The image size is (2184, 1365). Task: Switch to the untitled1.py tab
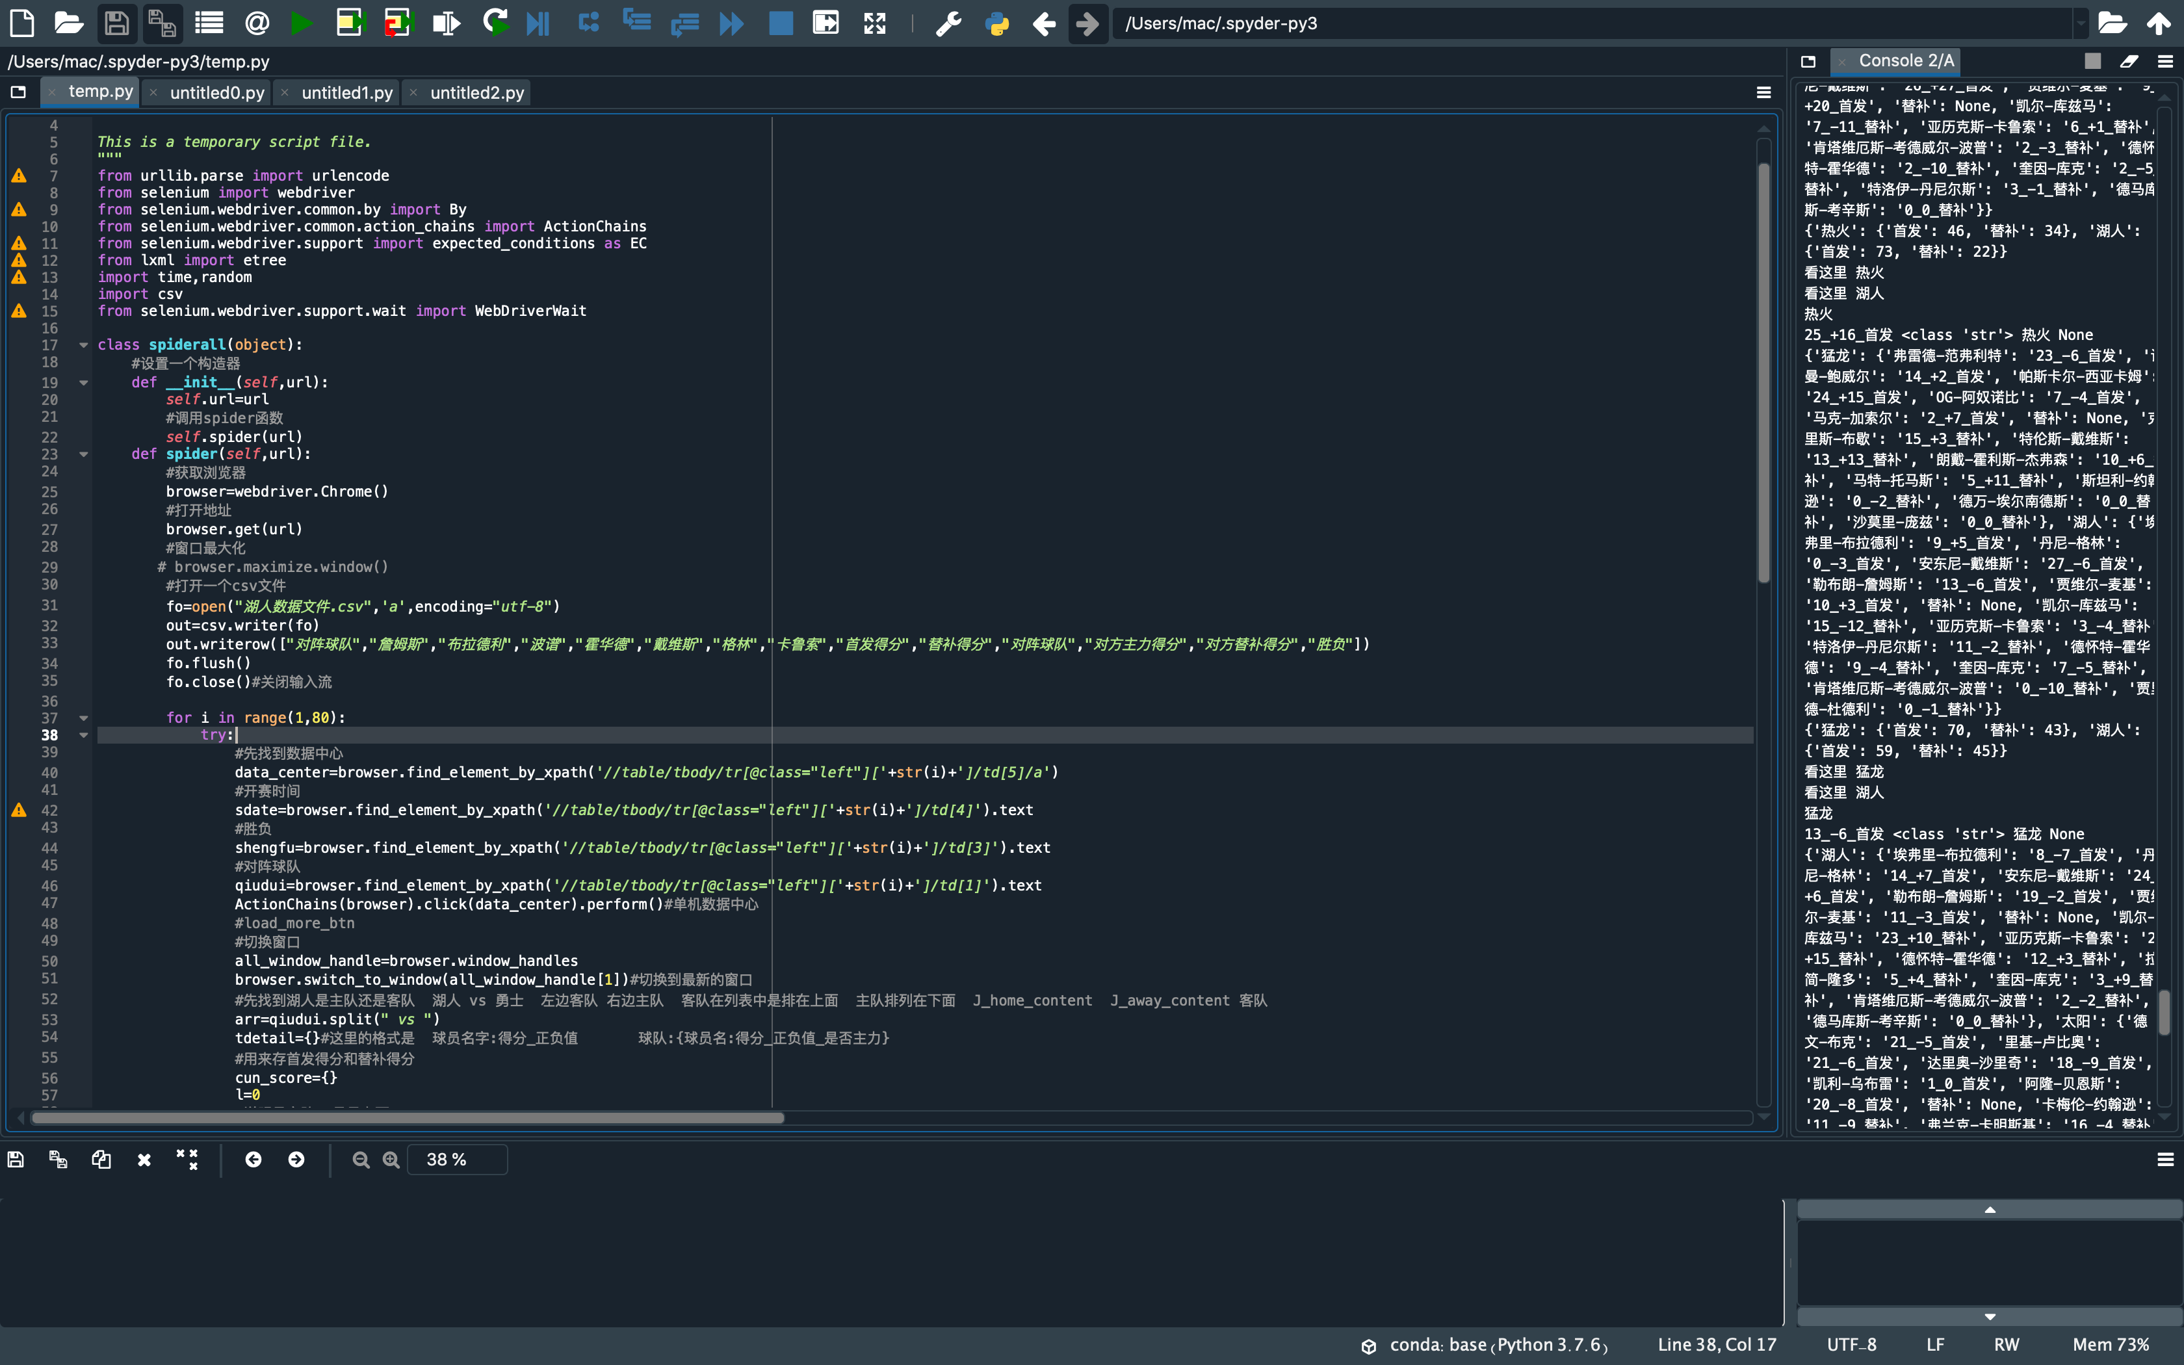346,93
